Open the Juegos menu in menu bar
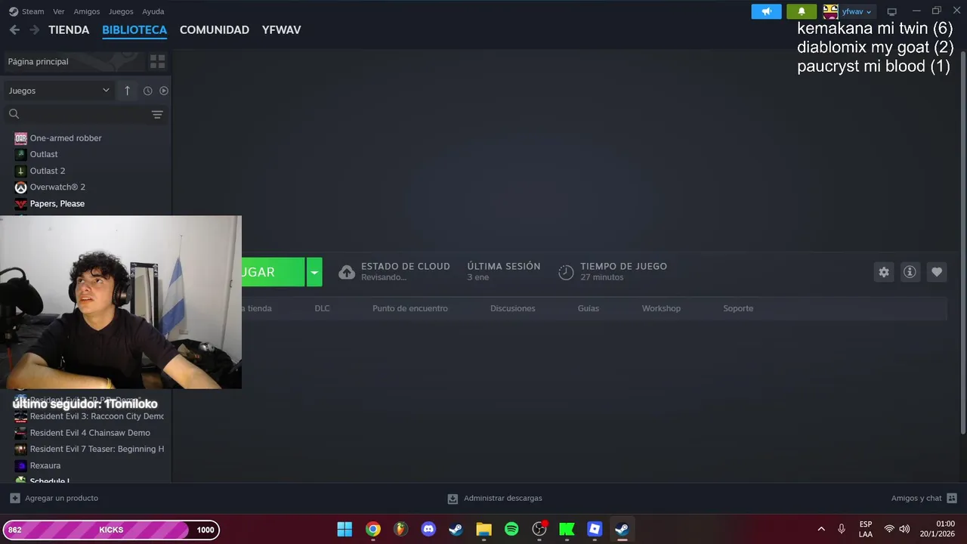This screenshot has width=967, height=544. (121, 11)
